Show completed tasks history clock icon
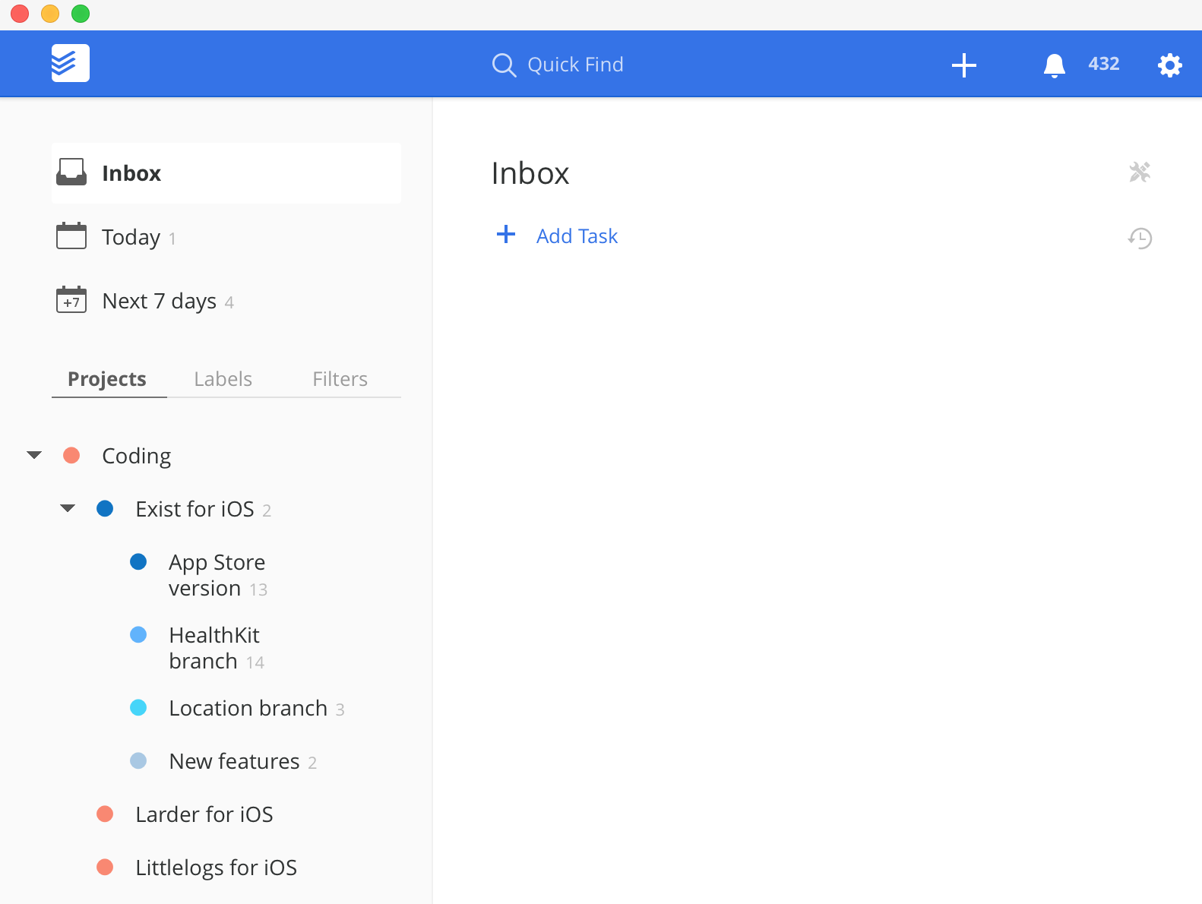Image resolution: width=1202 pixels, height=904 pixels. point(1140,238)
